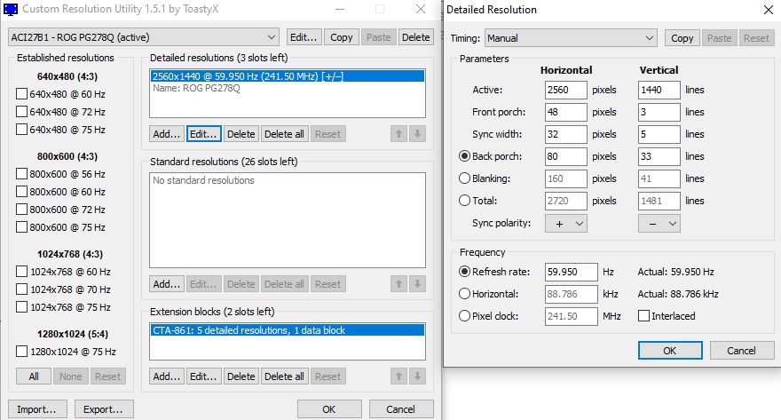The width and height of the screenshot is (781, 420).
Task: Click up arrow in Extension blocks section
Action: pyautogui.click(x=398, y=376)
